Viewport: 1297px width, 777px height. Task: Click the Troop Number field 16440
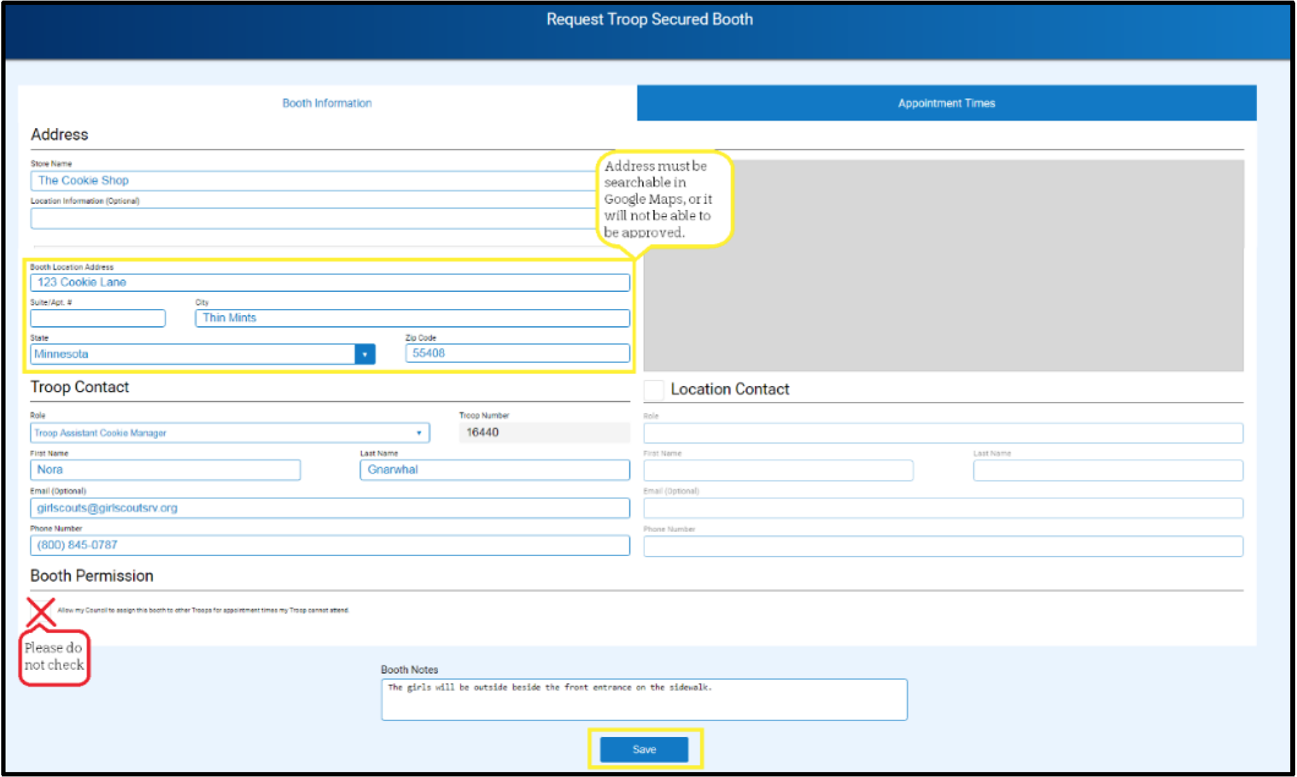click(x=544, y=432)
